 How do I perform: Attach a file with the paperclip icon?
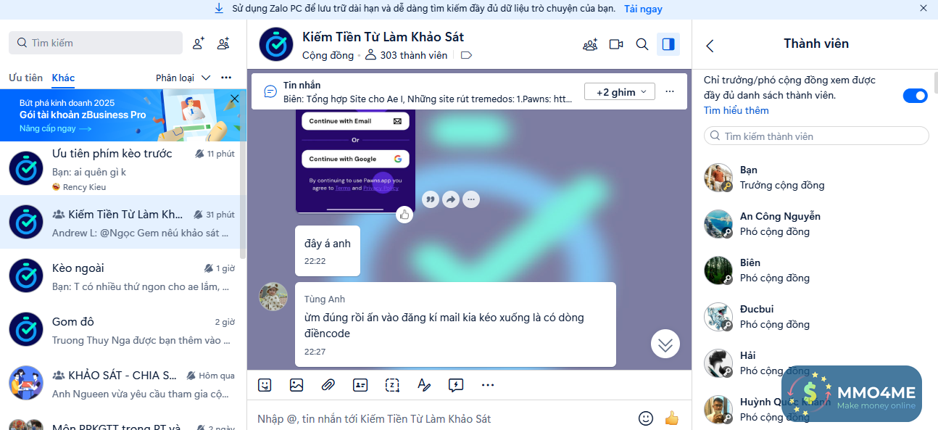point(328,385)
